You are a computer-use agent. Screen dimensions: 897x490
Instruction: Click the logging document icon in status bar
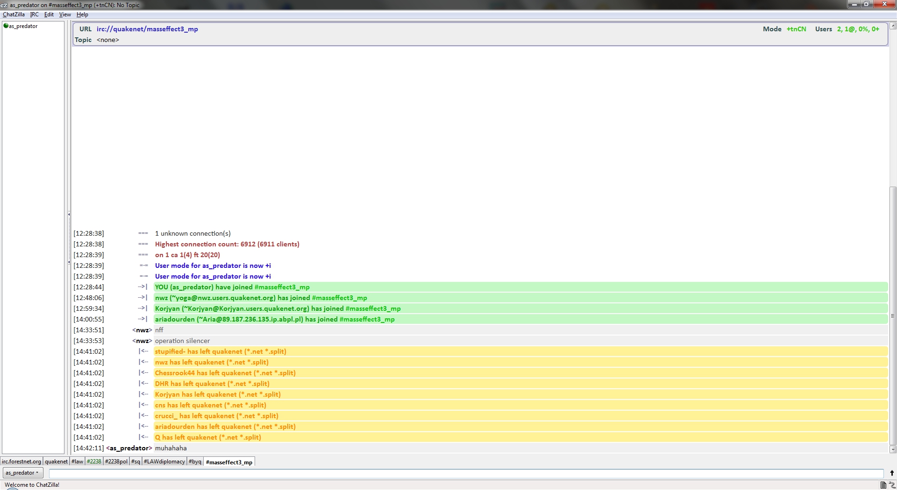point(883,485)
